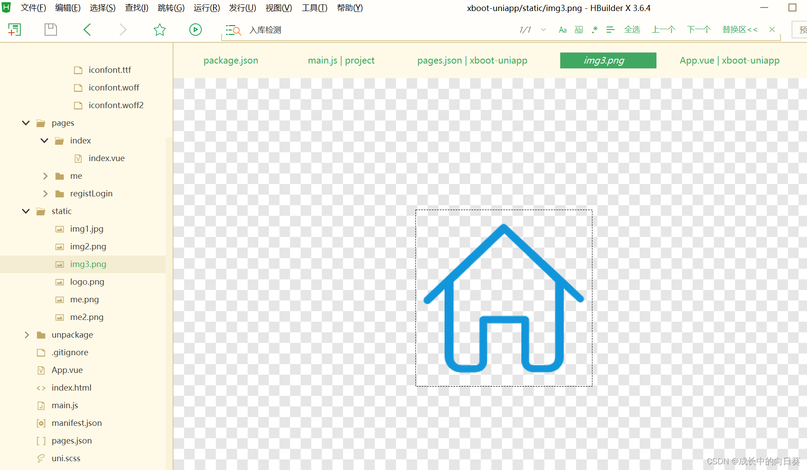
Task: Open the 查找(I) menu
Action: click(x=136, y=8)
